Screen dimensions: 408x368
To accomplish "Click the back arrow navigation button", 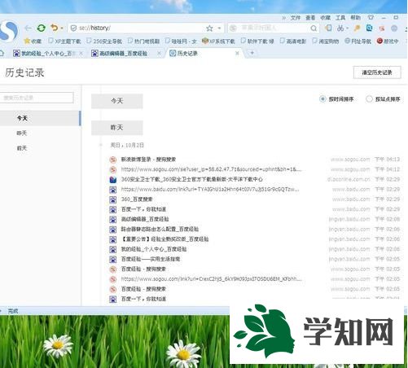I will [x=28, y=28].
